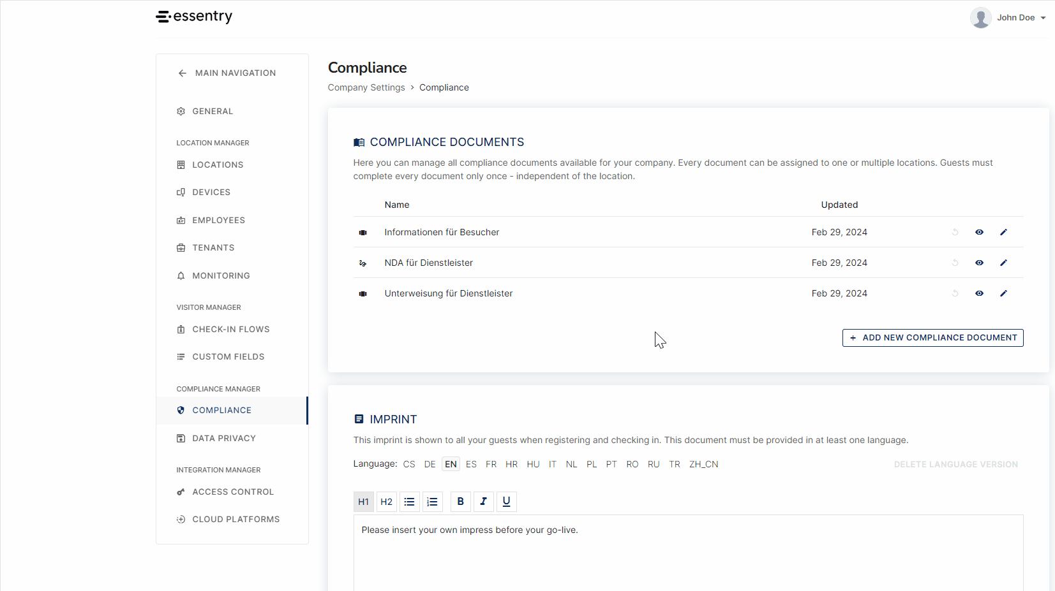Toggle underline formatting
This screenshot has height=591, width=1055.
pyautogui.click(x=507, y=502)
